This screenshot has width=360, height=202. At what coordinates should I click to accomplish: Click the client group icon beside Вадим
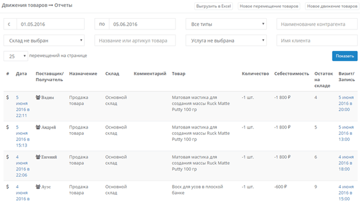(38, 97)
